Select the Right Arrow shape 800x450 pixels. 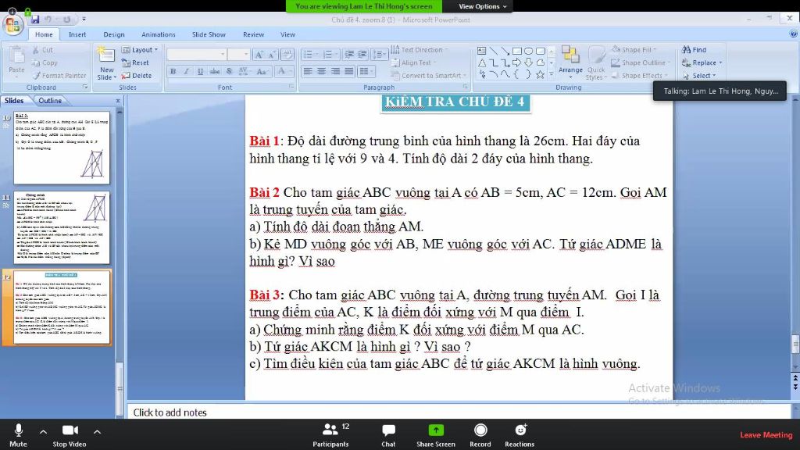(517, 62)
